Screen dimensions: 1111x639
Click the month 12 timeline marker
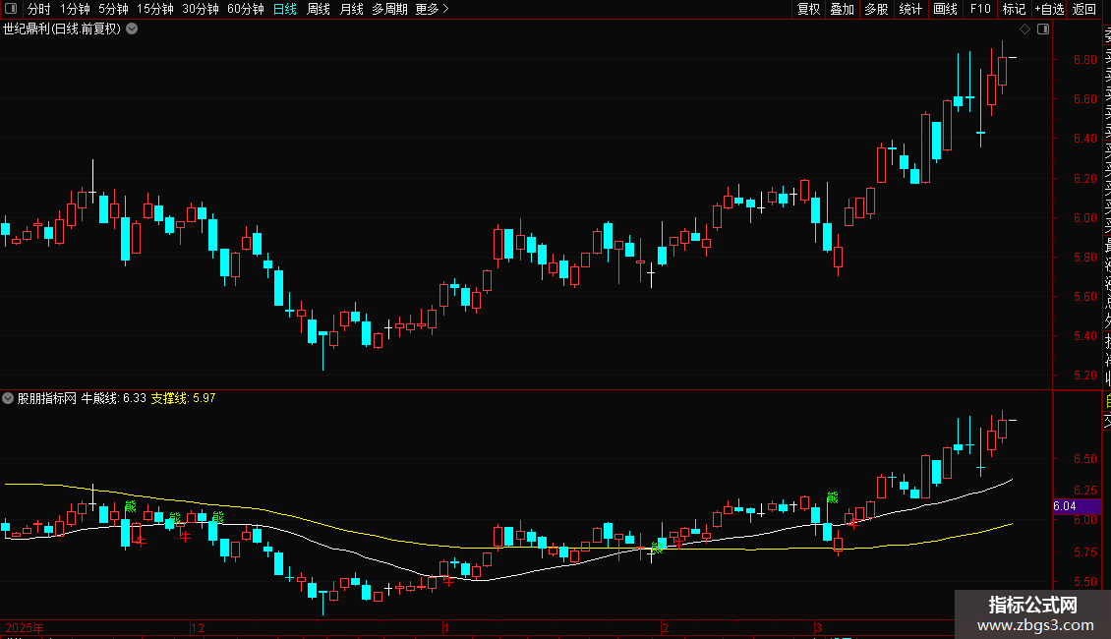pos(198,627)
